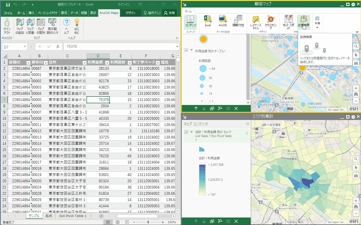This screenshot has height=225, width=361.
Task: Add data from Excel in 顧客マップ ribbon
Action: click(208, 21)
